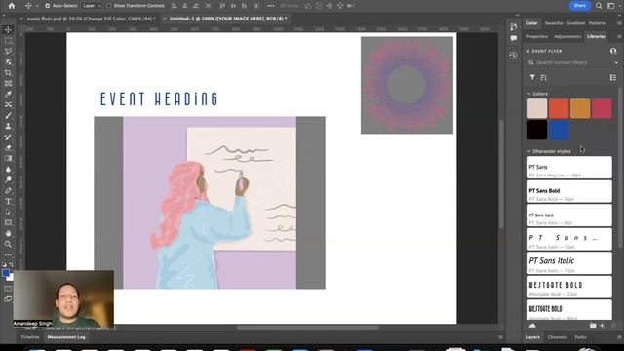
Task: Select the Zoom tool
Action: [x=8, y=244]
